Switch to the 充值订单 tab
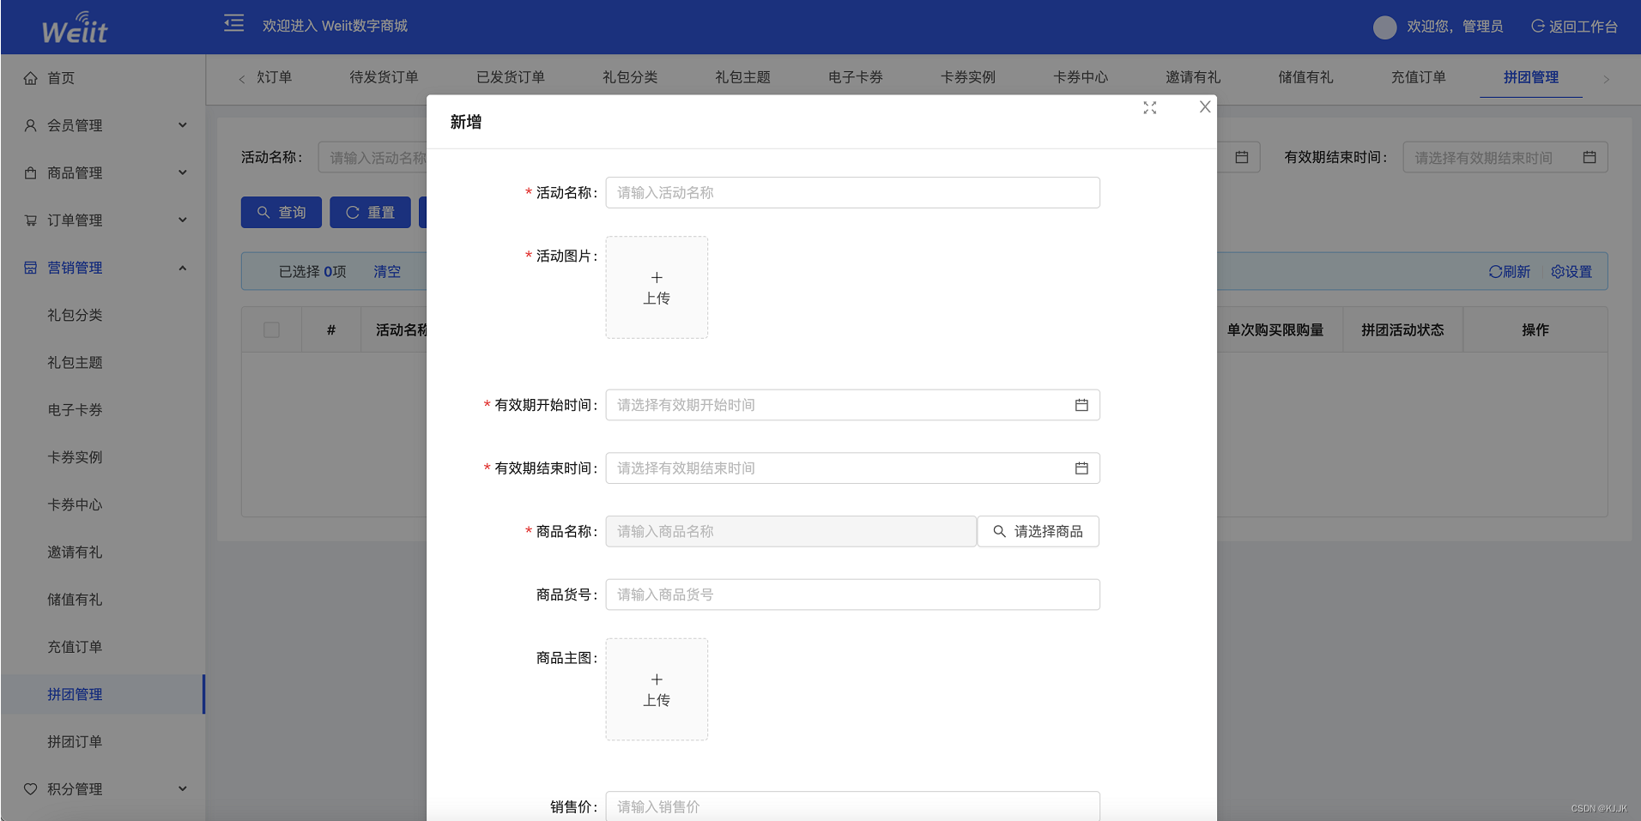 click(x=1419, y=77)
